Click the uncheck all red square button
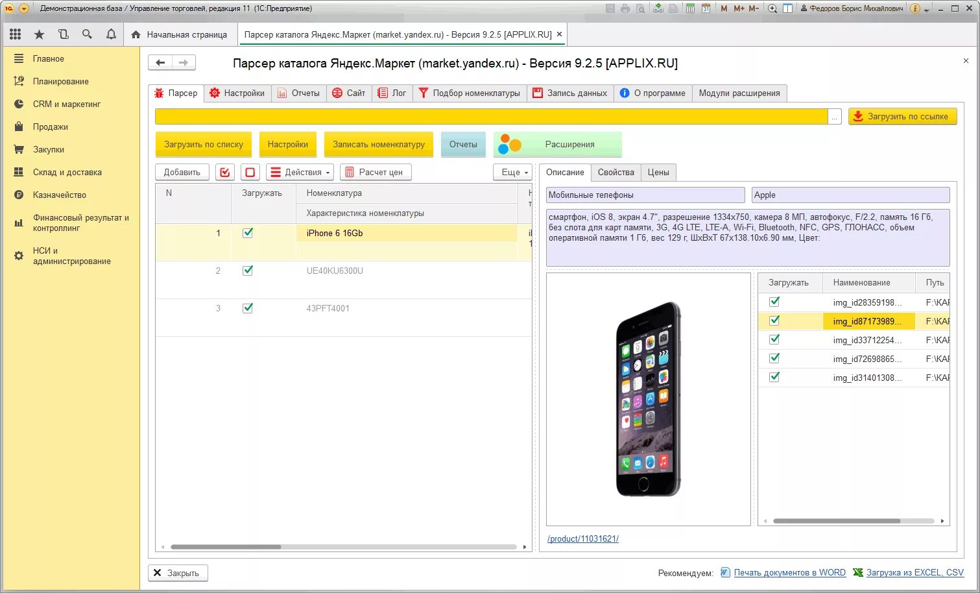The image size is (980, 593). tap(250, 172)
